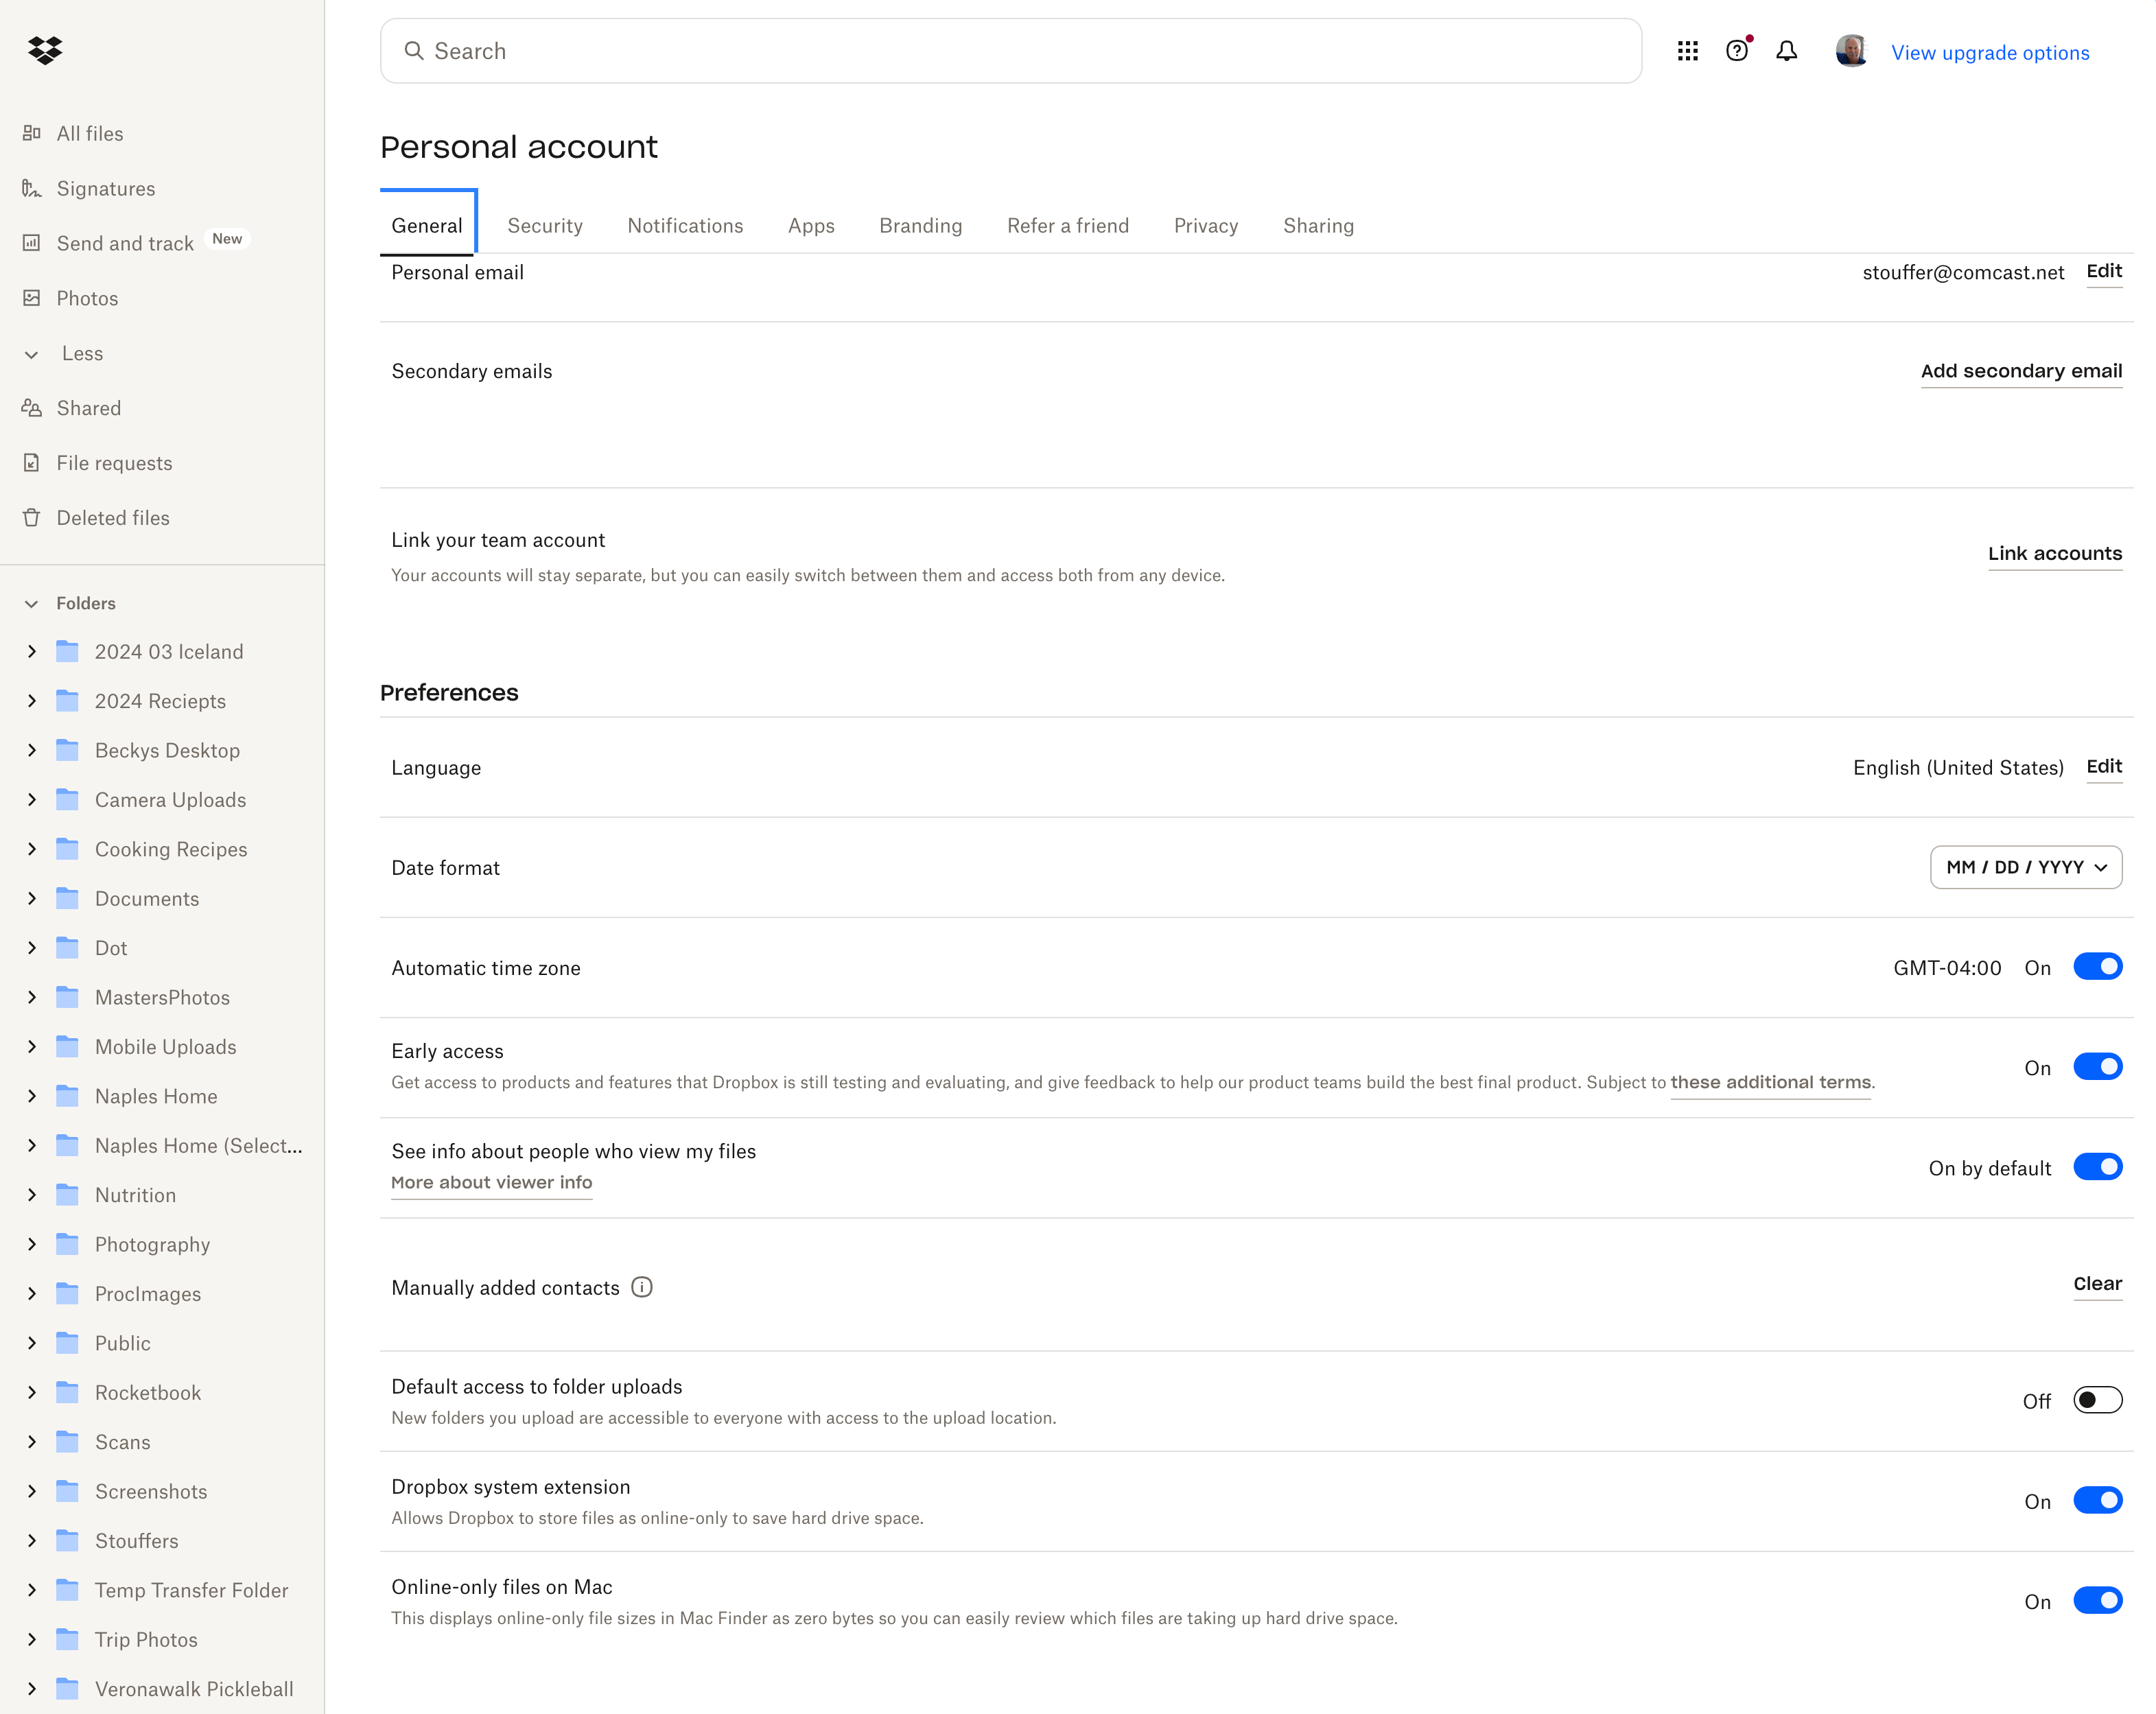Open the MM / DD / YYYY dropdown
This screenshot has height=1714, width=2156.
tap(2025, 867)
